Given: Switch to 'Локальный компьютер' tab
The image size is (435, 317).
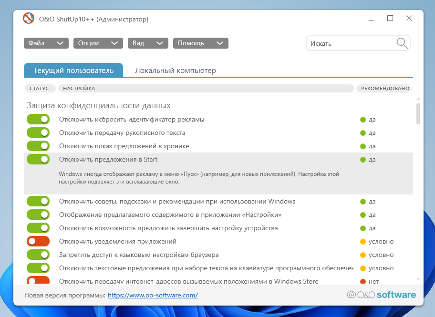Looking at the screenshot, I should pyautogui.click(x=176, y=71).
